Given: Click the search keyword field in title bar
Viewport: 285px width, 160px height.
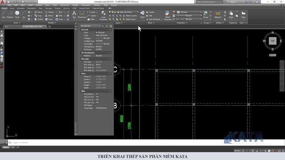Looking at the screenshot, I should coord(210,2).
